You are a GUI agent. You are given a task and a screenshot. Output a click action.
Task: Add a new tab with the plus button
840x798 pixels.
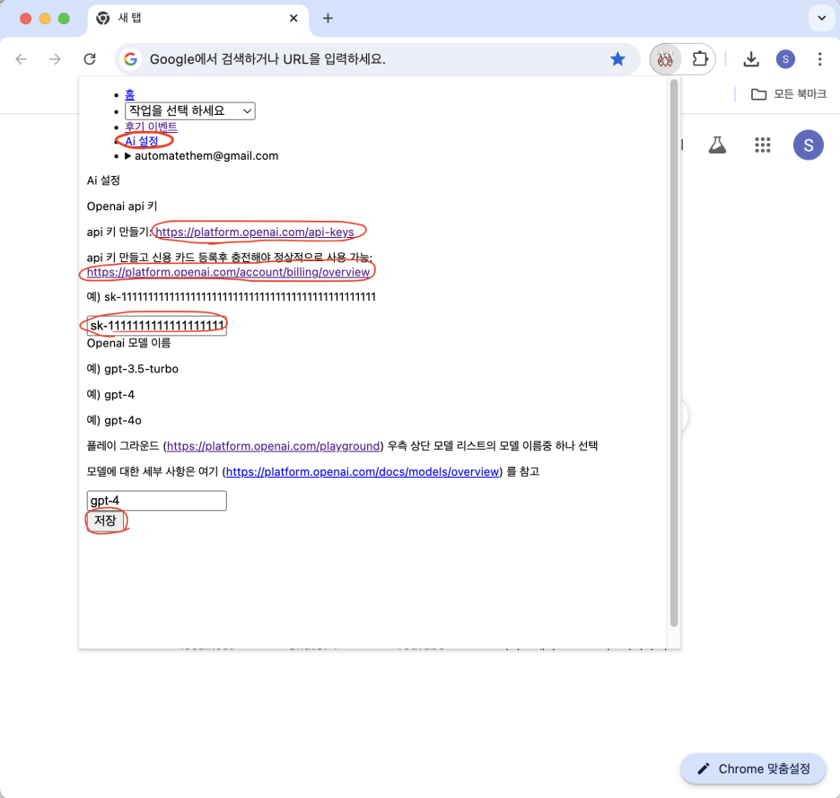(x=328, y=18)
